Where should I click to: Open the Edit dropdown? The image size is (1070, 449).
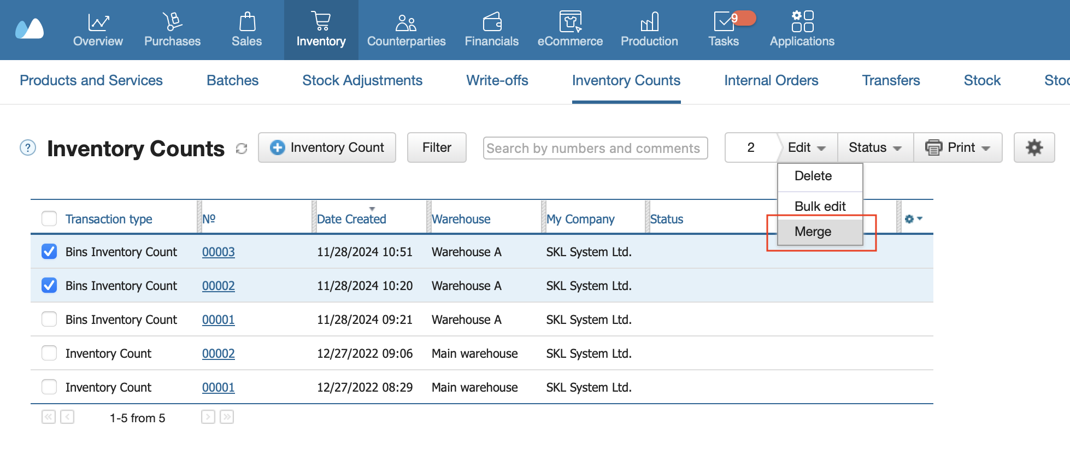pyautogui.click(x=807, y=147)
